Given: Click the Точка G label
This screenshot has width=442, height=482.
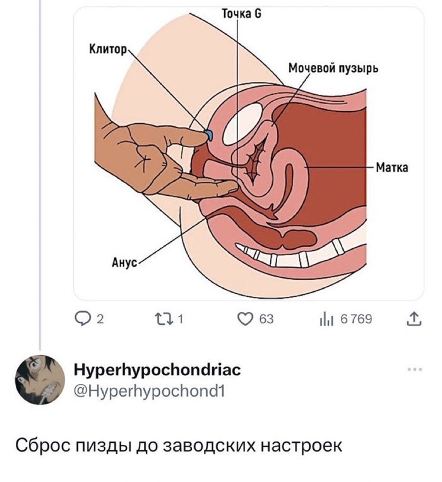Looking at the screenshot, I should tap(241, 14).
